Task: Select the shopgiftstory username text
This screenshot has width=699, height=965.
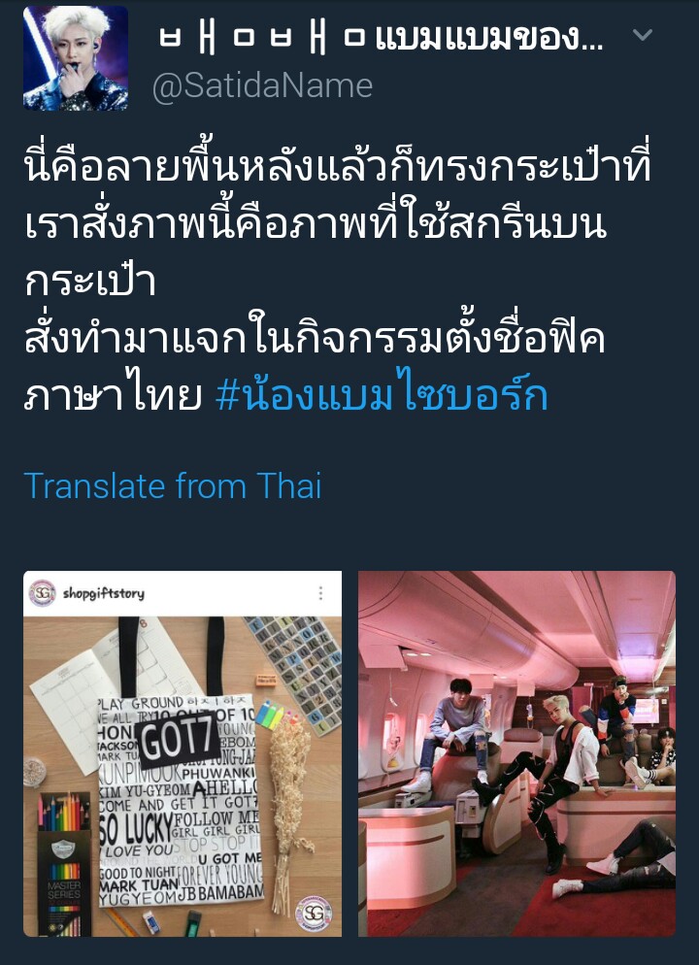Action: [x=103, y=593]
